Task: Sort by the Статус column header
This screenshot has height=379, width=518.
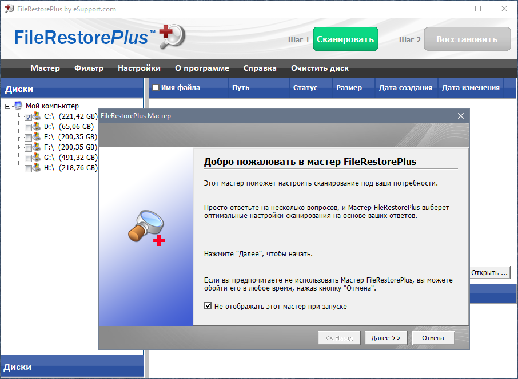Action: click(x=310, y=88)
